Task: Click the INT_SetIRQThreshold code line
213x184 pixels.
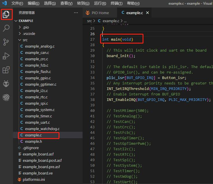Action: click(x=149, y=89)
